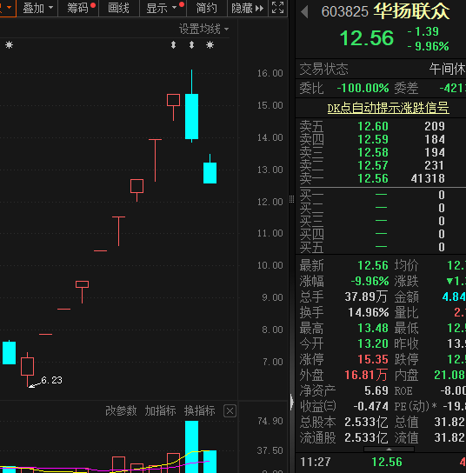Click 换指标 to switch indicator
This screenshot has height=473, width=466.
pos(200,410)
